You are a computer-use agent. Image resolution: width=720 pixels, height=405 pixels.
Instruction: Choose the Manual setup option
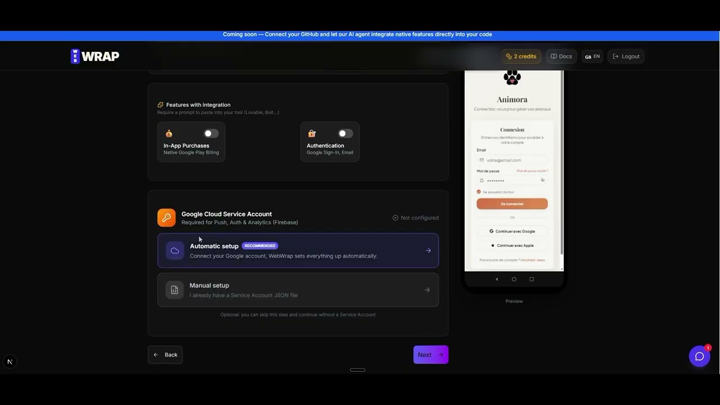(x=298, y=290)
